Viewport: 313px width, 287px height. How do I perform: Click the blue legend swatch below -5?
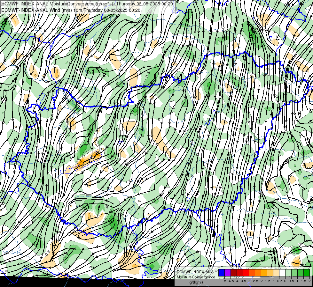[x=222, y=273]
